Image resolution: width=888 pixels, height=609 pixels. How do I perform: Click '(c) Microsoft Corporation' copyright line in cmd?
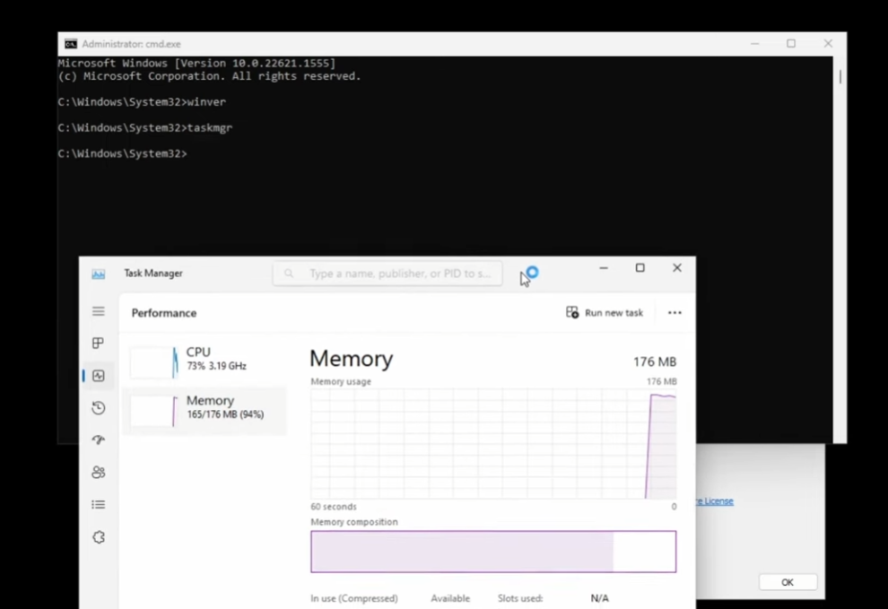coord(210,76)
